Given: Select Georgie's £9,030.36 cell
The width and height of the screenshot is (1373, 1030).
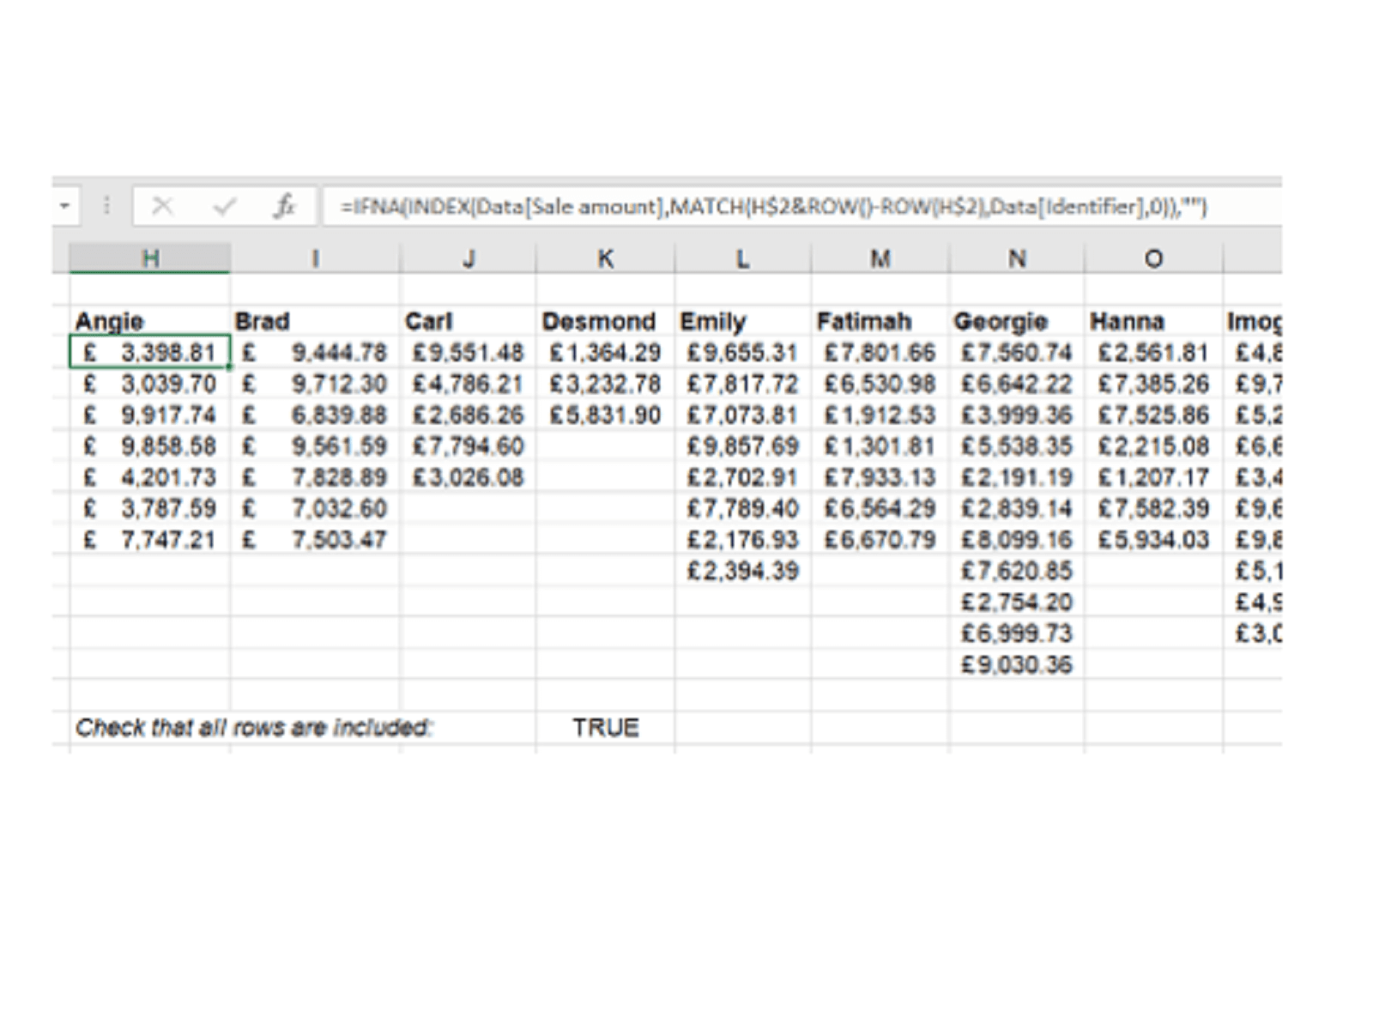Looking at the screenshot, I should click(x=1017, y=665).
